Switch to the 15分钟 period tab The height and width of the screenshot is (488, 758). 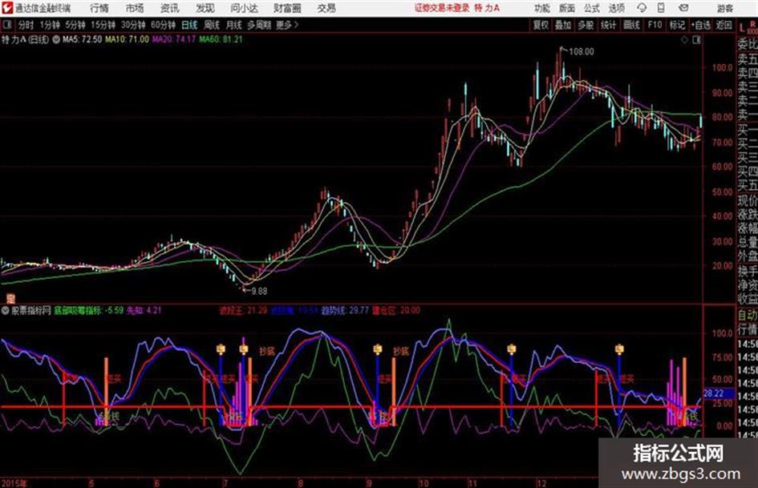[x=103, y=25]
